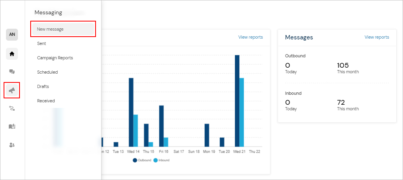Select New message in Messaging menu
This screenshot has width=403, height=180.
click(63, 29)
